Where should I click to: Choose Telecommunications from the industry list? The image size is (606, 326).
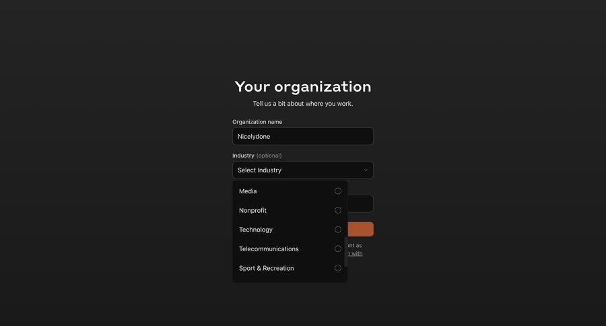click(290, 249)
